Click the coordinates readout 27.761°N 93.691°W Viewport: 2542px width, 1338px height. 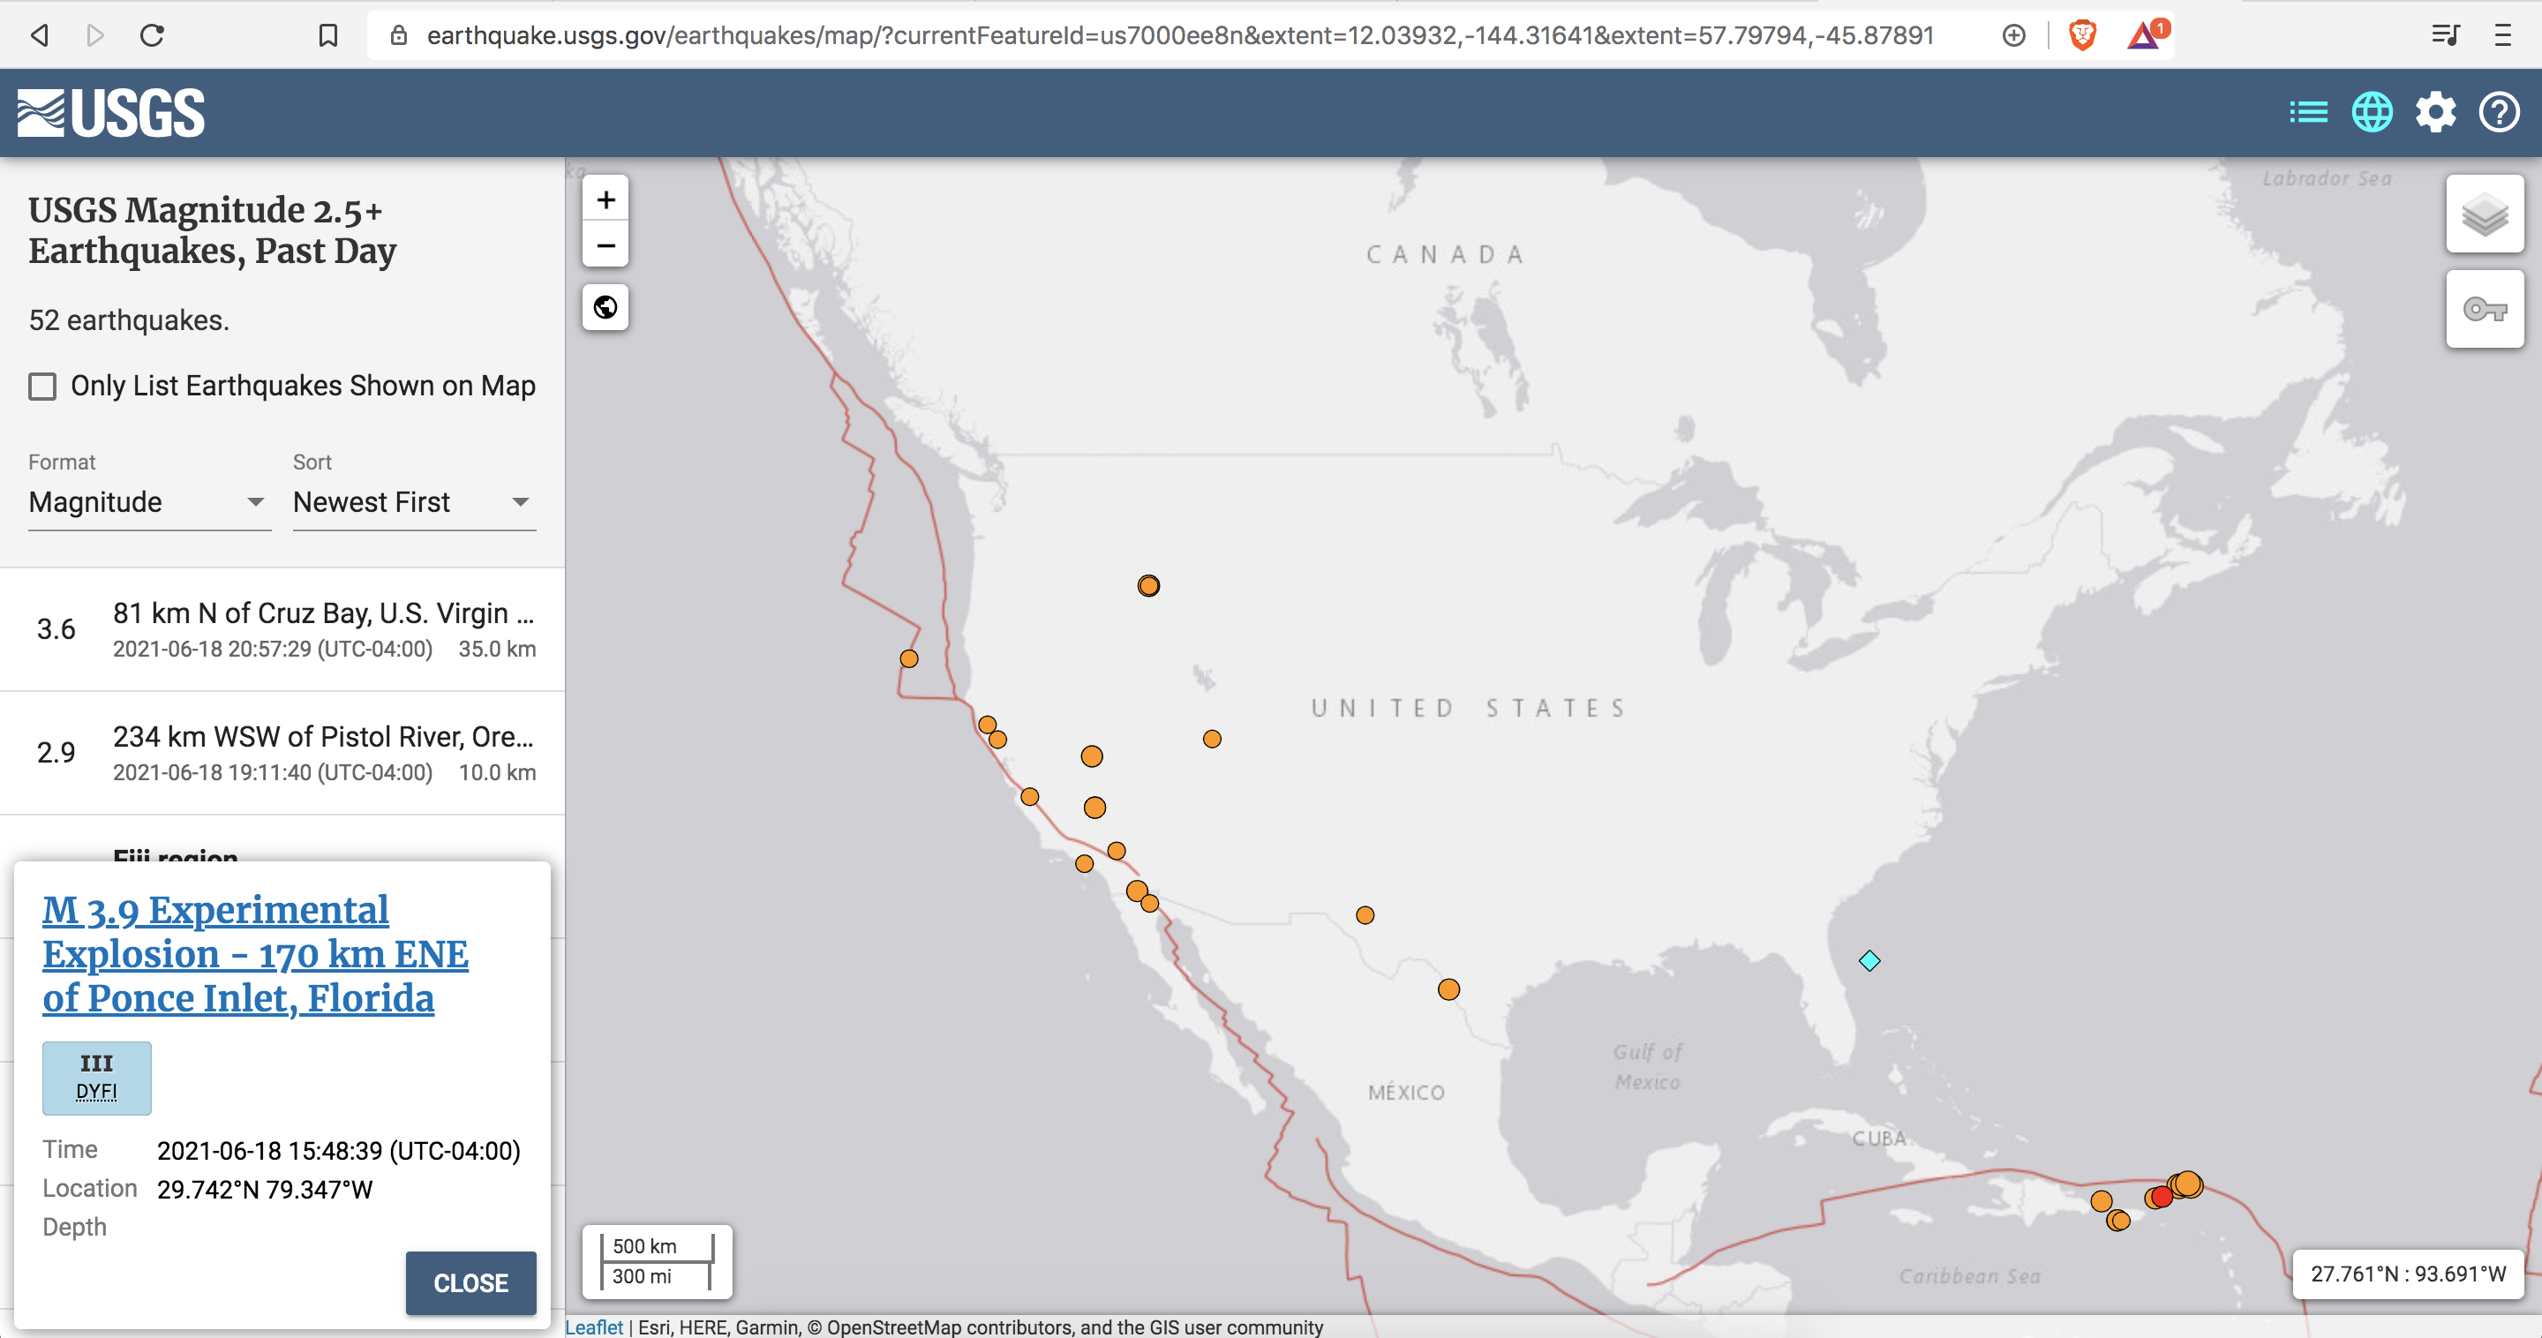pyautogui.click(x=2408, y=1274)
